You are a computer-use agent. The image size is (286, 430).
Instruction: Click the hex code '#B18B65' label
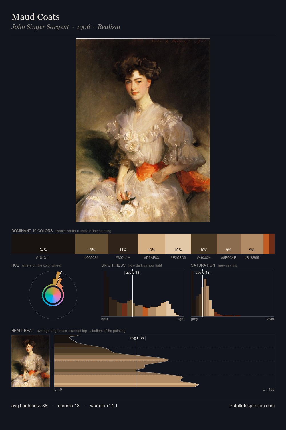(x=252, y=257)
